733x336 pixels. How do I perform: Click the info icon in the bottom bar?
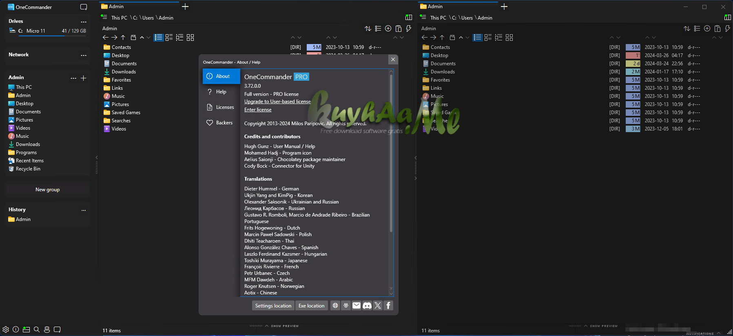16,329
